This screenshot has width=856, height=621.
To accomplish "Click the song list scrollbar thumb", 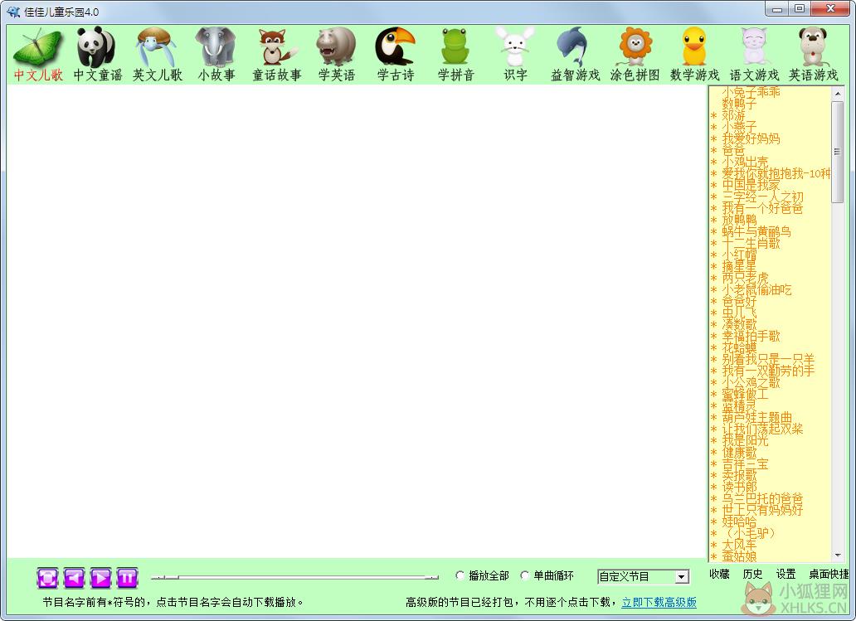I will [x=838, y=152].
